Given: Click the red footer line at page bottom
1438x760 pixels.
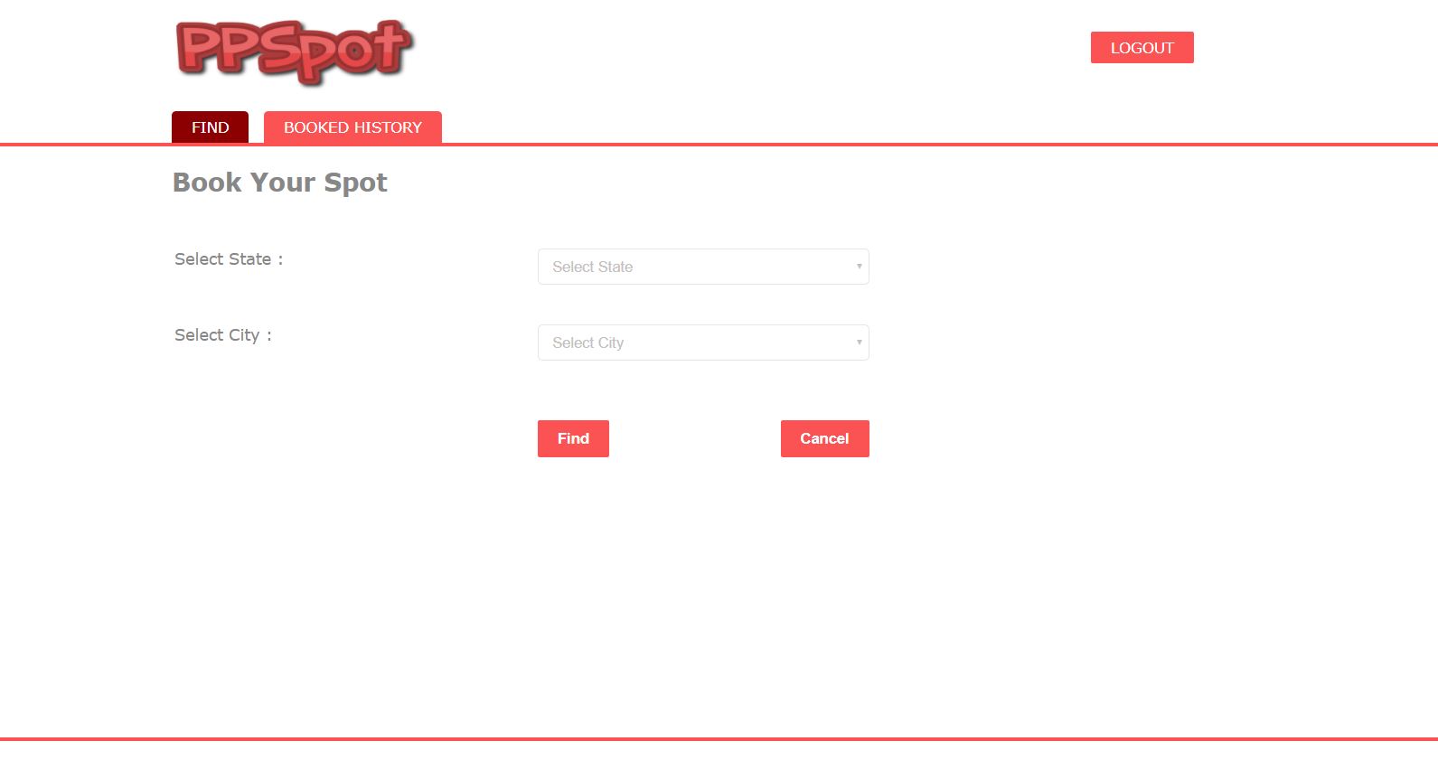Looking at the screenshot, I should pos(719,739).
